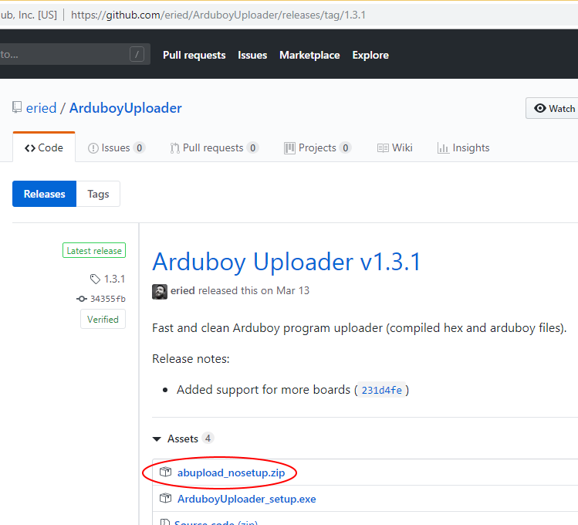
Task: Click the Assets count badge 4
Action: (x=208, y=439)
